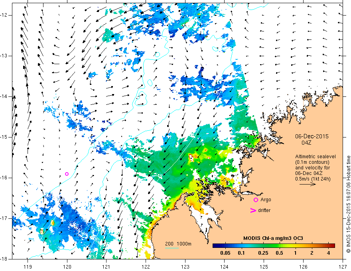Image resolution: width=351 pixels, height=271 pixels.
Task: Click the '0.5m/s (1kt 24h)' text
Action: pyautogui.click(x=313, y=179)
